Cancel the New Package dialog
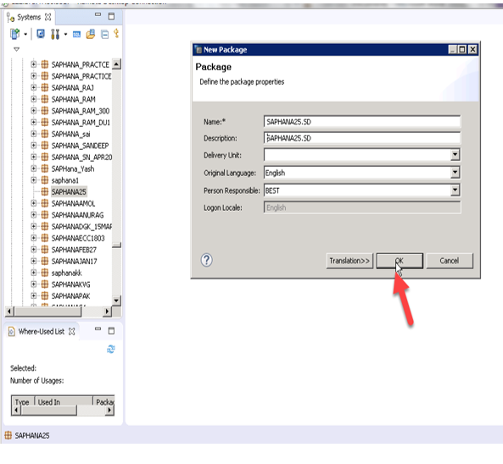 [450, 261]
